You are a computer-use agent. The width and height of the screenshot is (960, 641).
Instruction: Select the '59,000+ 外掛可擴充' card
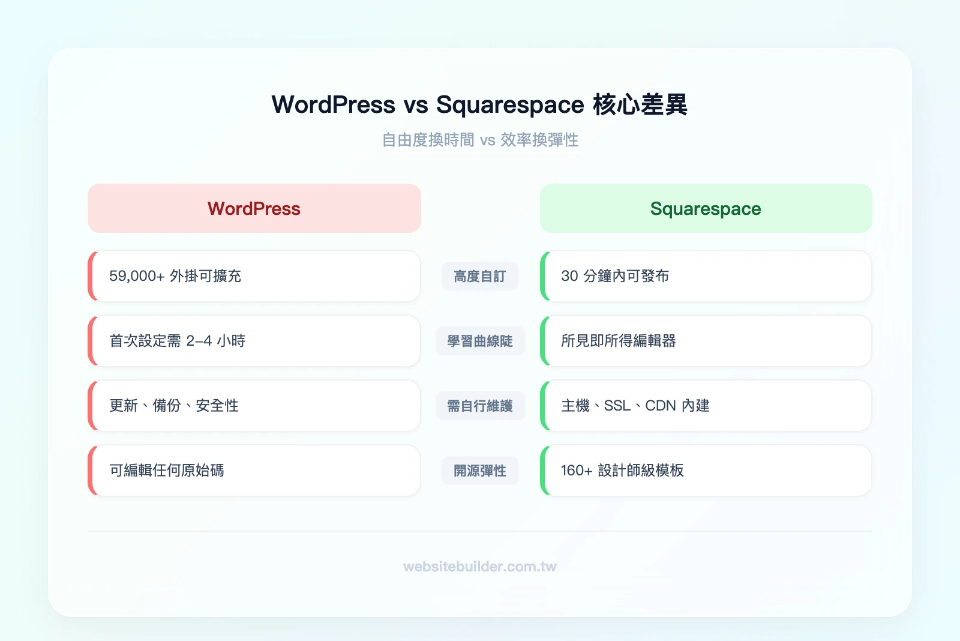pos(254,276)
